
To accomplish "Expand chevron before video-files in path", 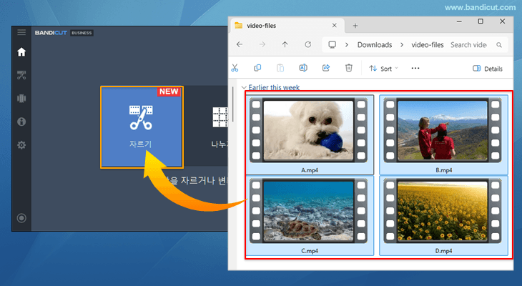I will click(402, 44).
